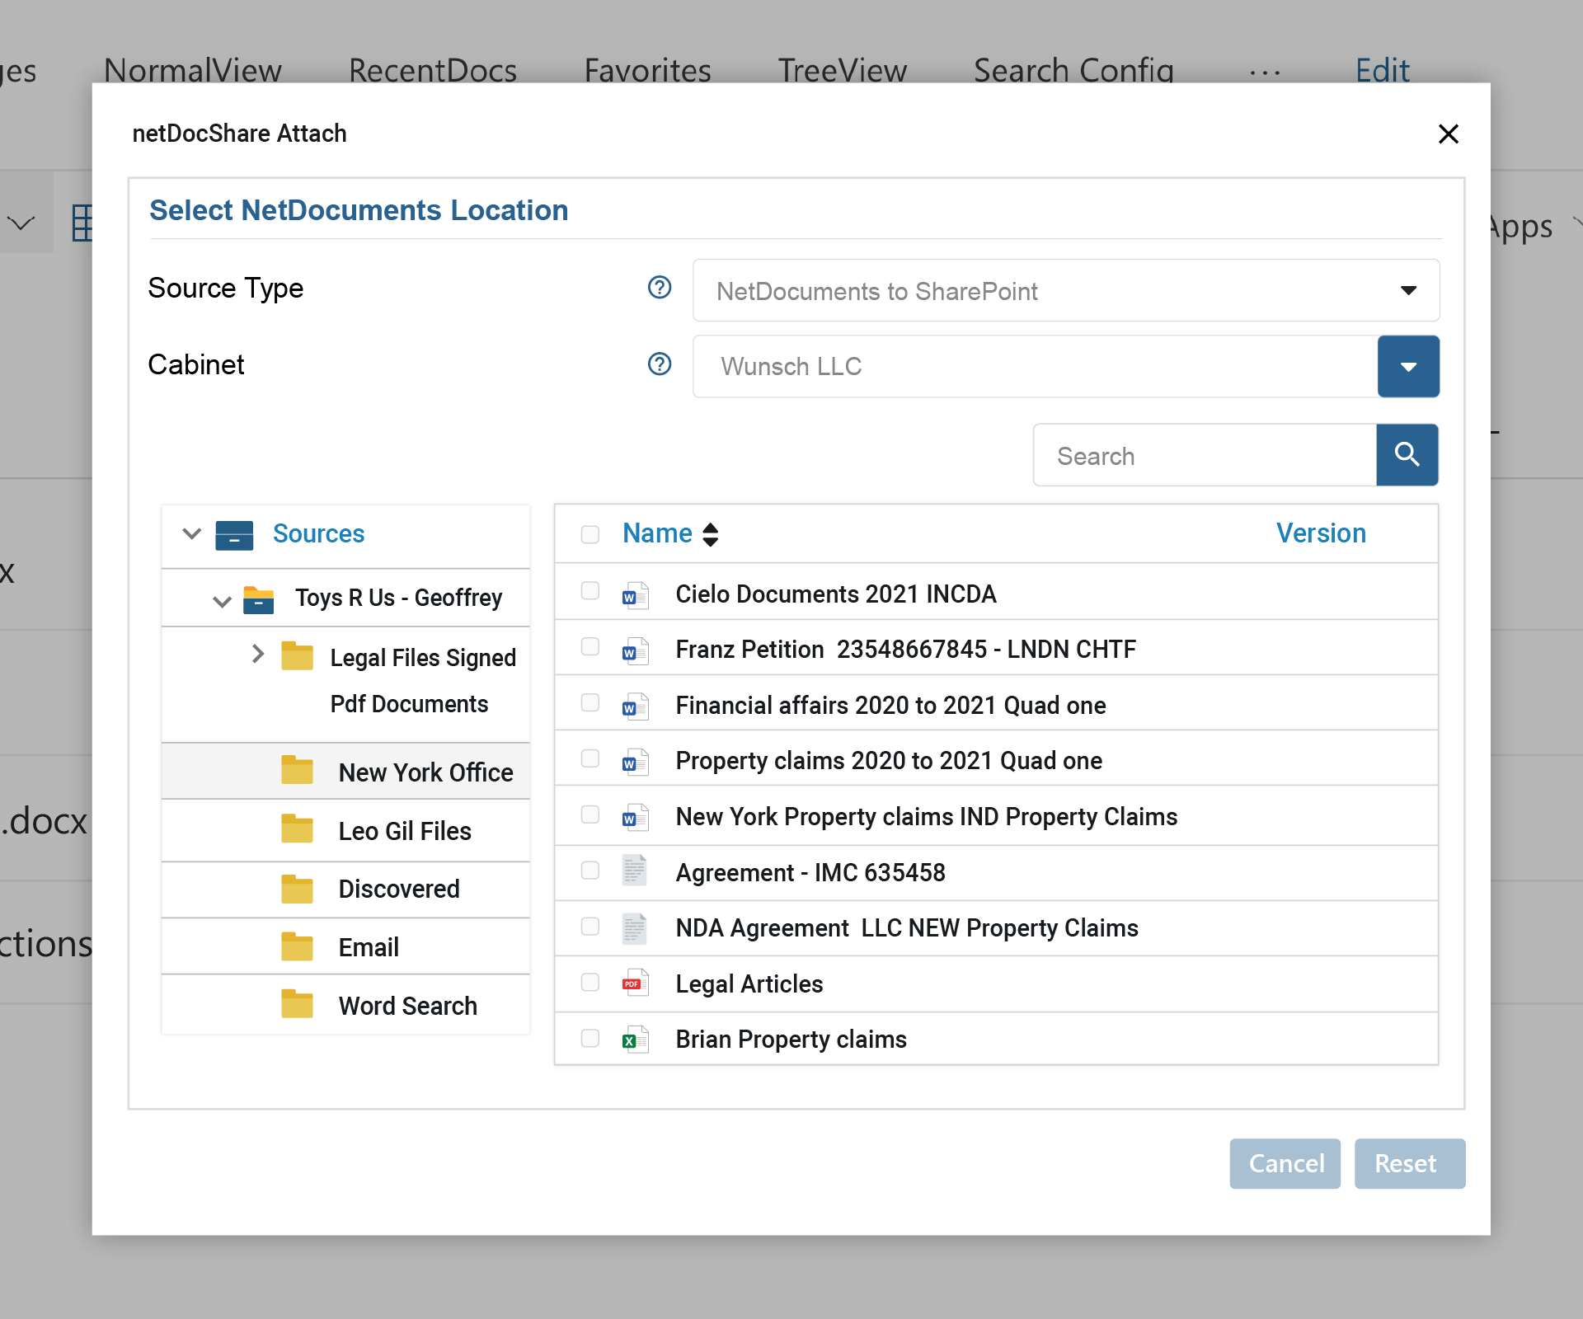Image resolution: width=1583 pixels, height=1319 pixels.
Task: Click the grid view icon behind the dialog
Action: 82,223
